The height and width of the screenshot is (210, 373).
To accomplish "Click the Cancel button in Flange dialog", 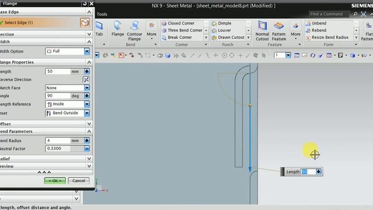I will coord(79,181).
